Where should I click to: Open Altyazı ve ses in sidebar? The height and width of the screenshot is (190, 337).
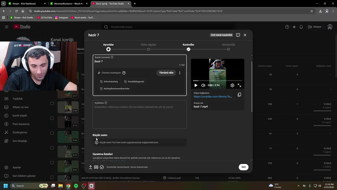(21, 107)
